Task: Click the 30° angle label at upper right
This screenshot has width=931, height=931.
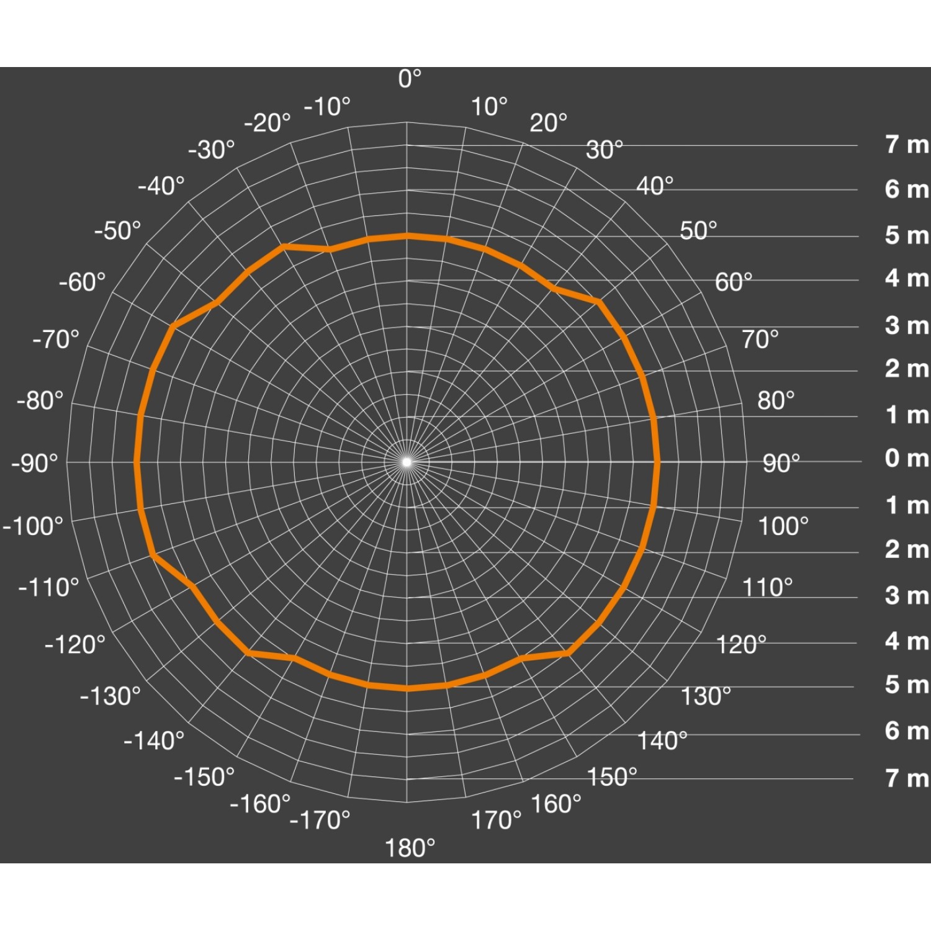Action: pos(604,150)
